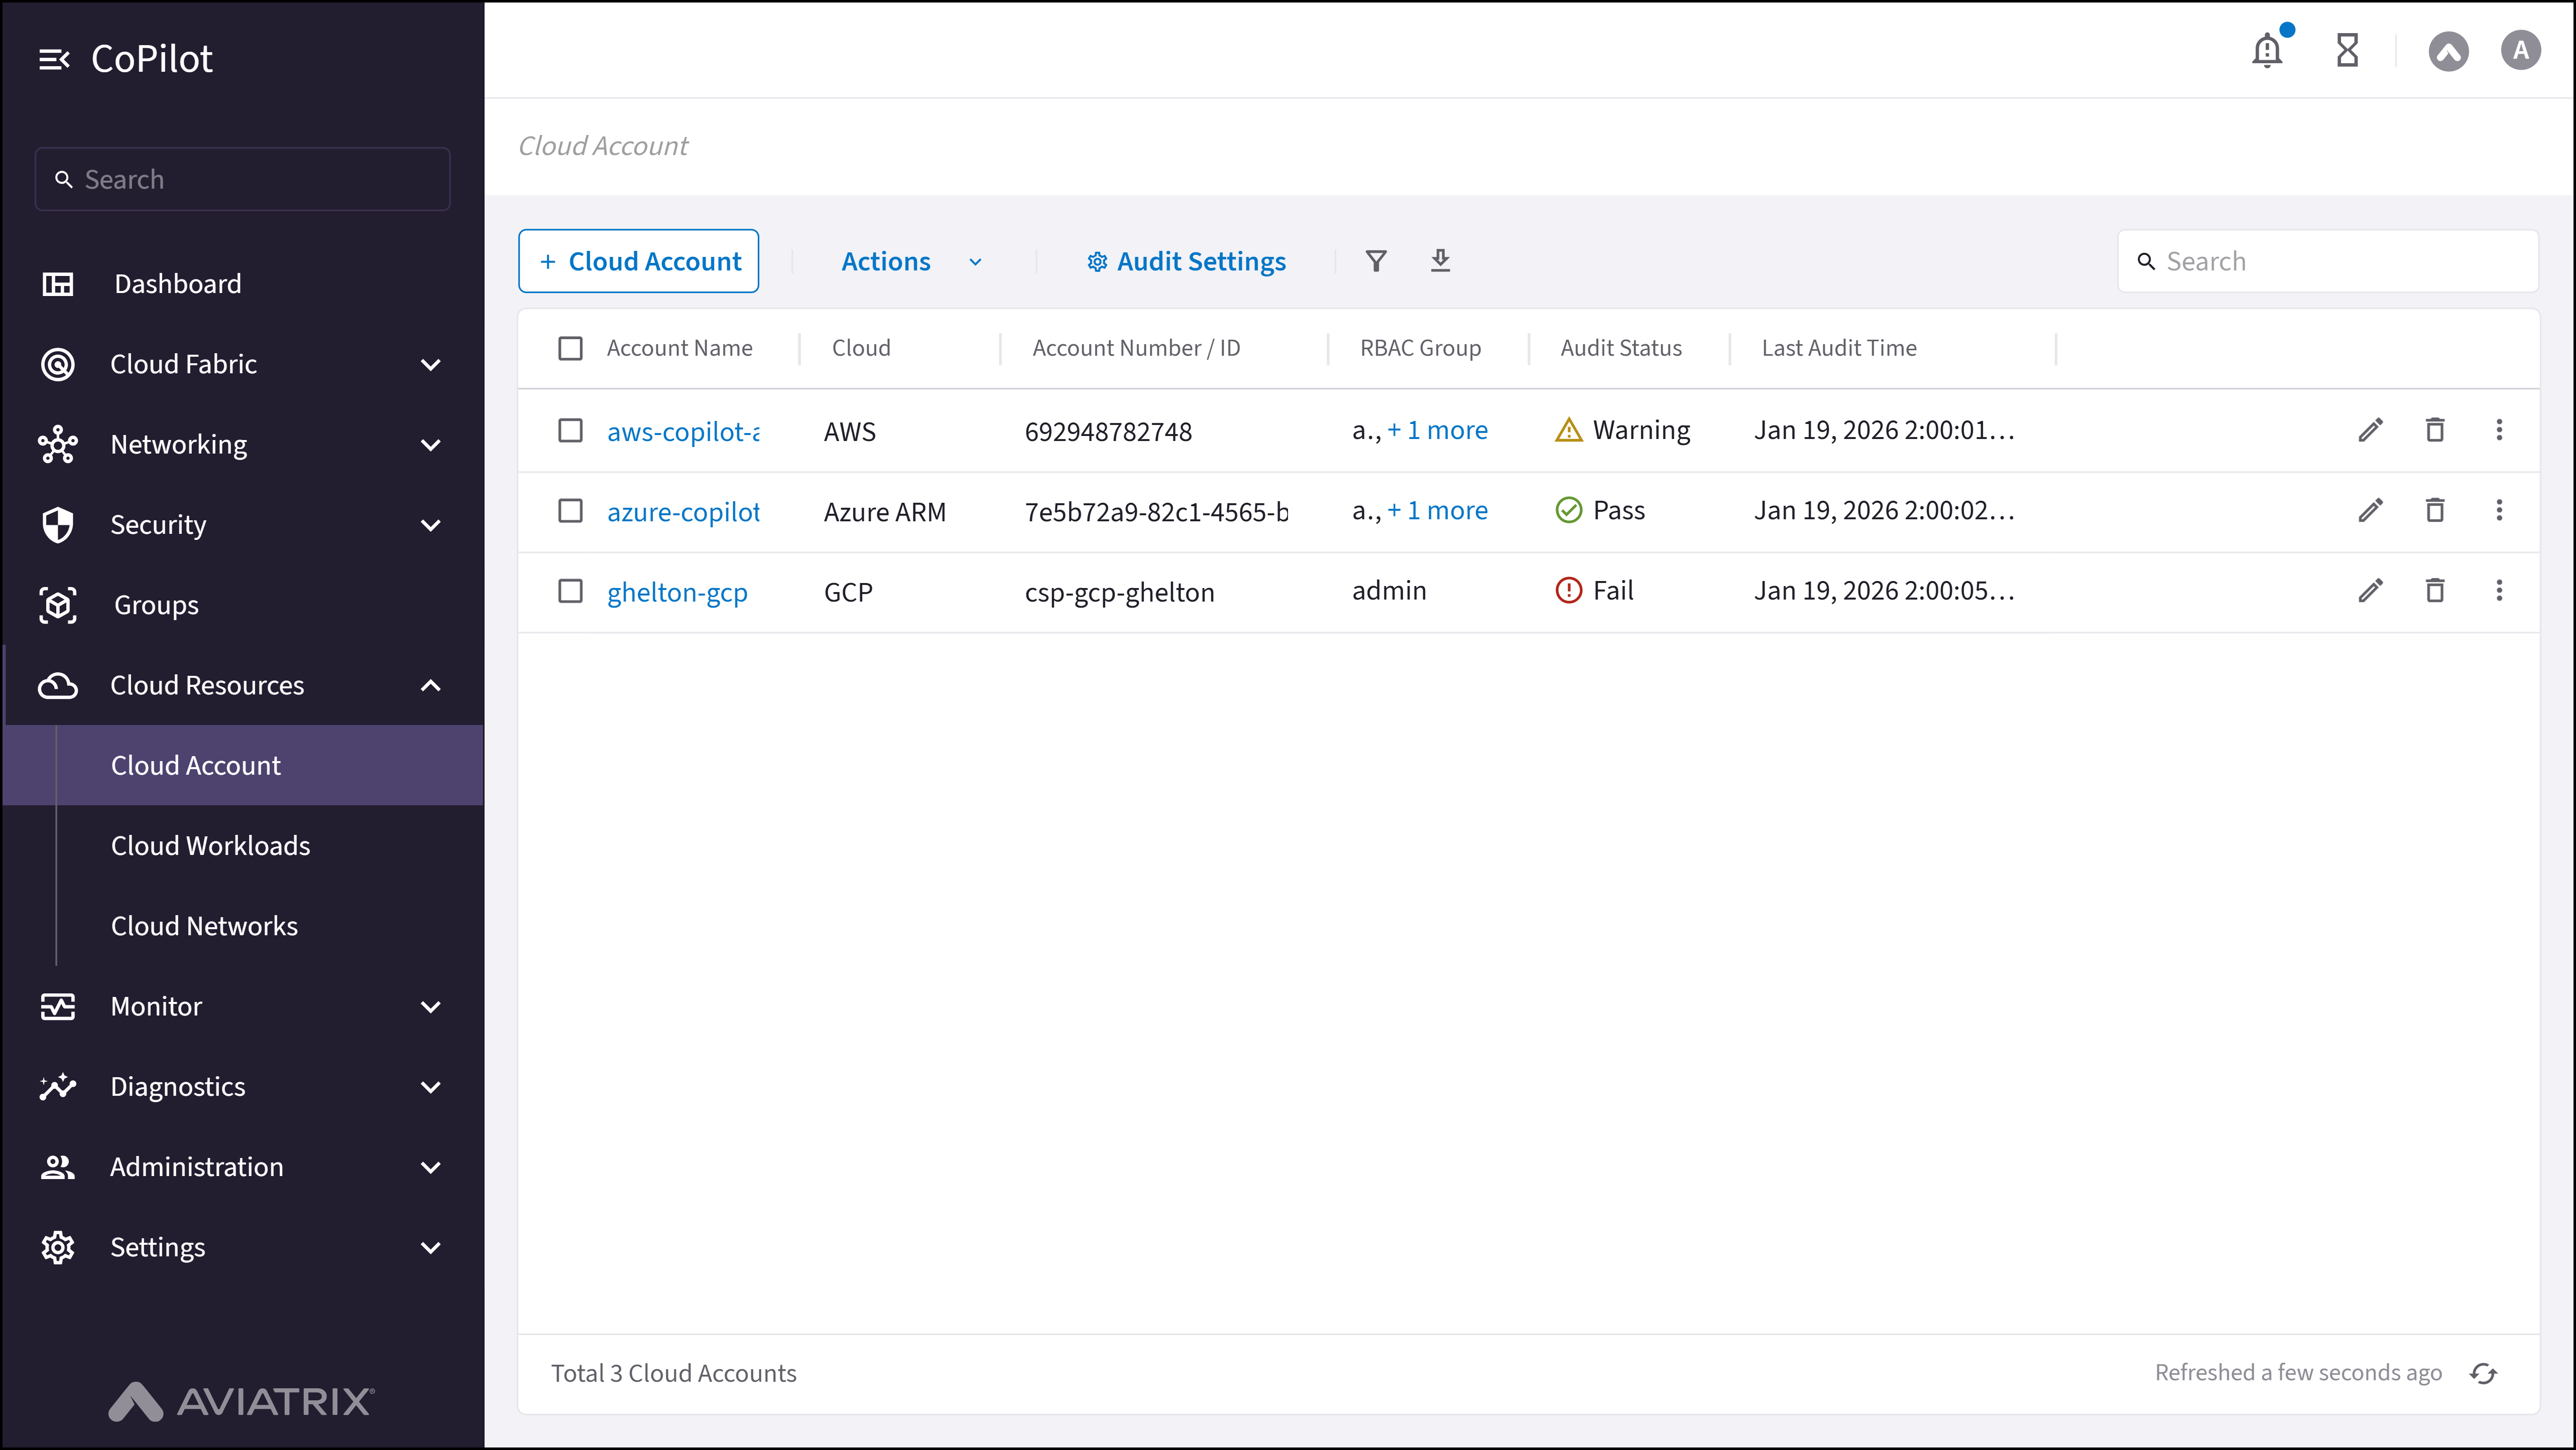The width and height of the screenshot is (2576, 1450).
Task: Go to Cloud Workloads page
Action: 210,844
